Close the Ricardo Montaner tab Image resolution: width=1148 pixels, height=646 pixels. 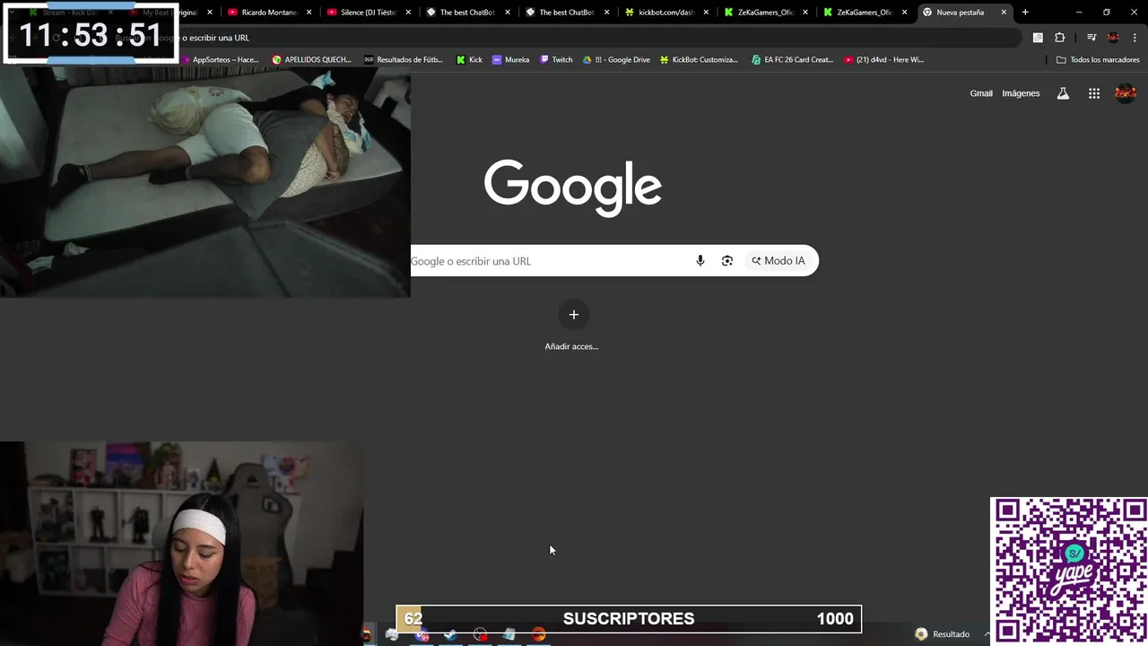309,13
